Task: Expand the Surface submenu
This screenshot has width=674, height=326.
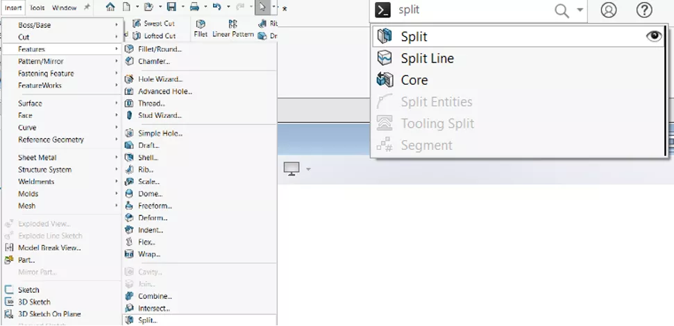Action: (x=62, y=103)
